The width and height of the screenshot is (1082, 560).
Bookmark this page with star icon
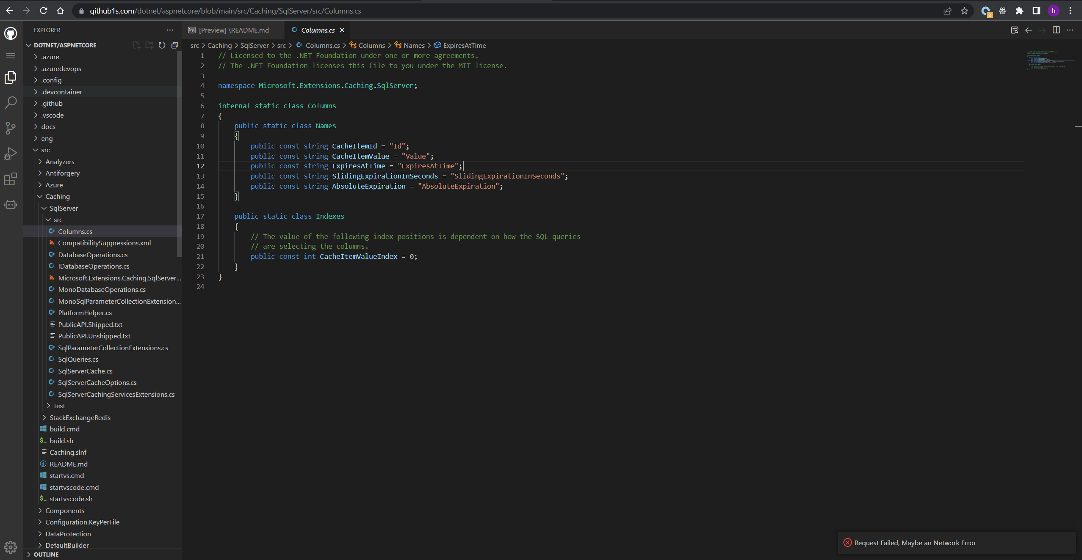tap(964, 11)
